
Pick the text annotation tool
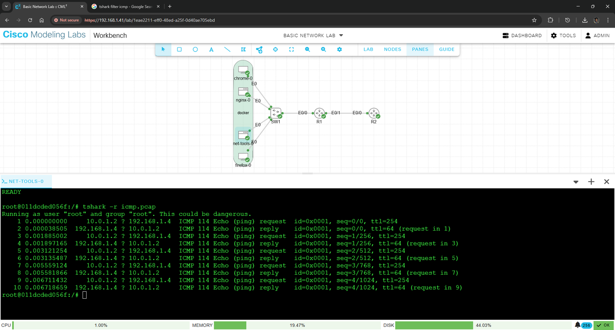click(211, 50)
